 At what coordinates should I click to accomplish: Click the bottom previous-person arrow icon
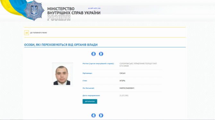(93, 115)
